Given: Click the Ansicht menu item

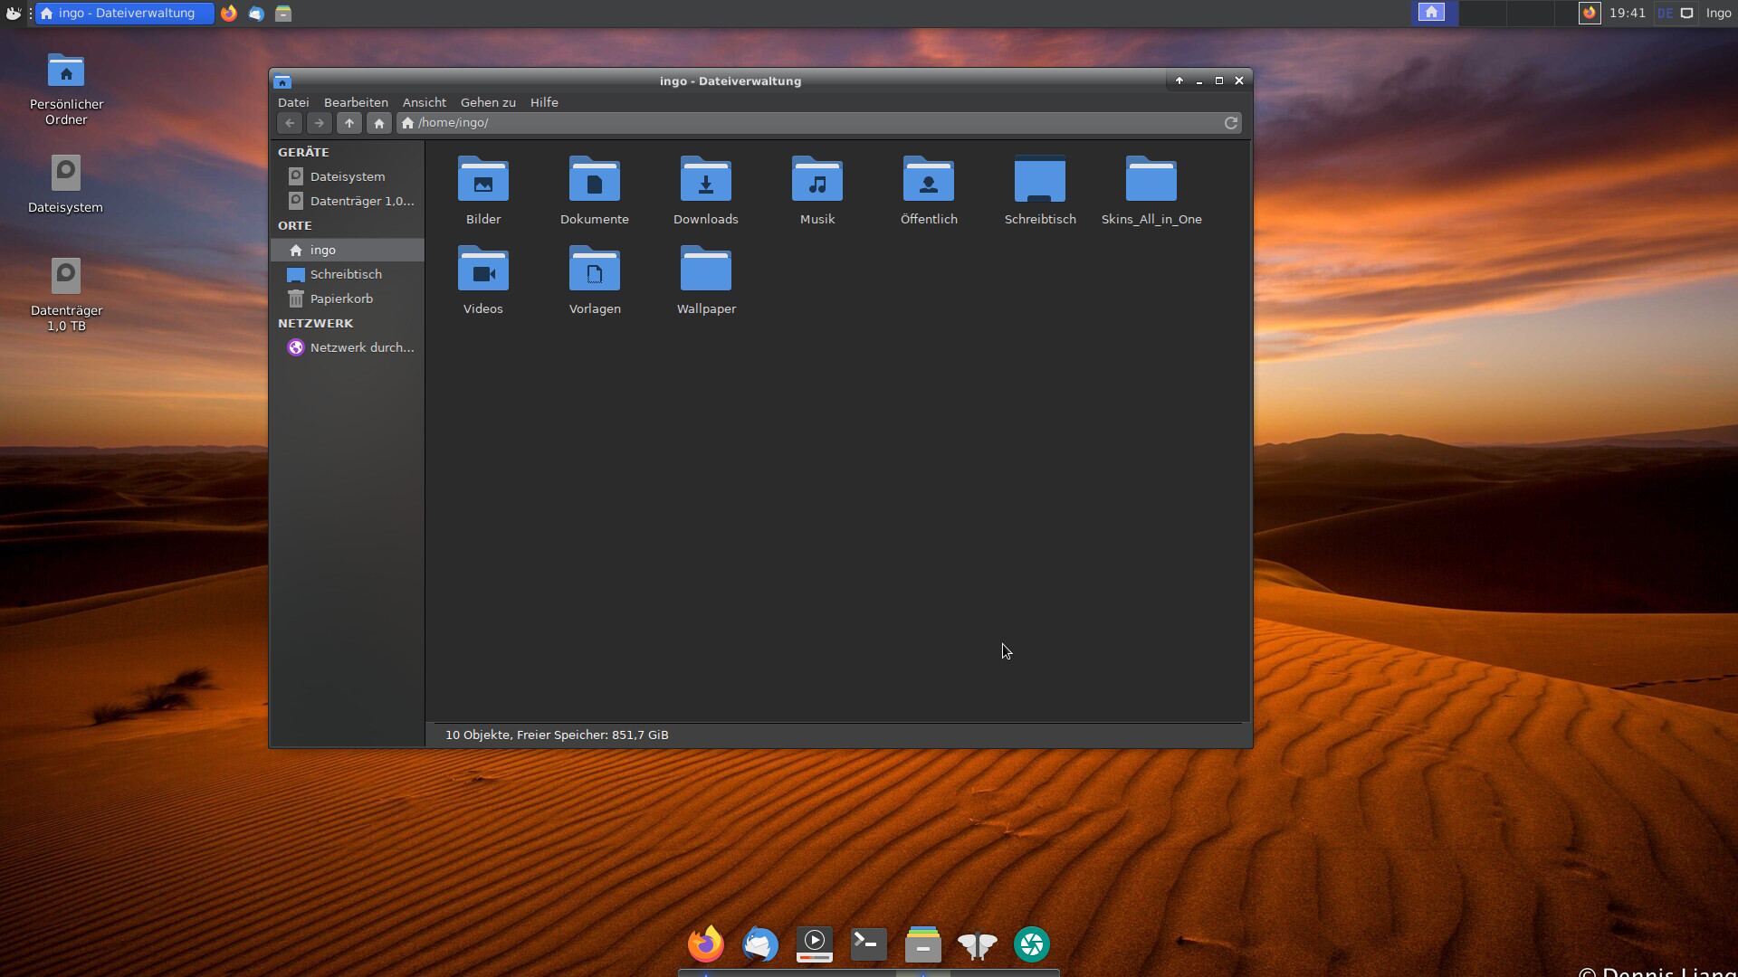Looking at the screenshot, I should [423, 101].
